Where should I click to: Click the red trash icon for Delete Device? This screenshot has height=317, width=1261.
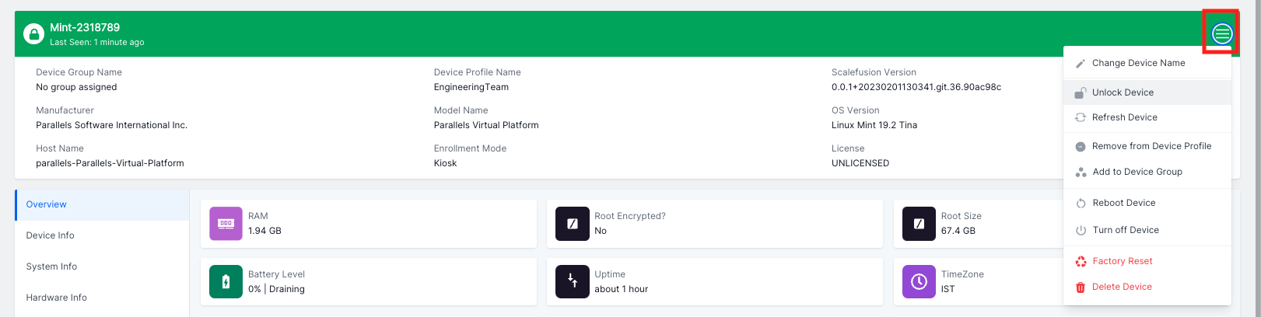[x=1081, y=287]
